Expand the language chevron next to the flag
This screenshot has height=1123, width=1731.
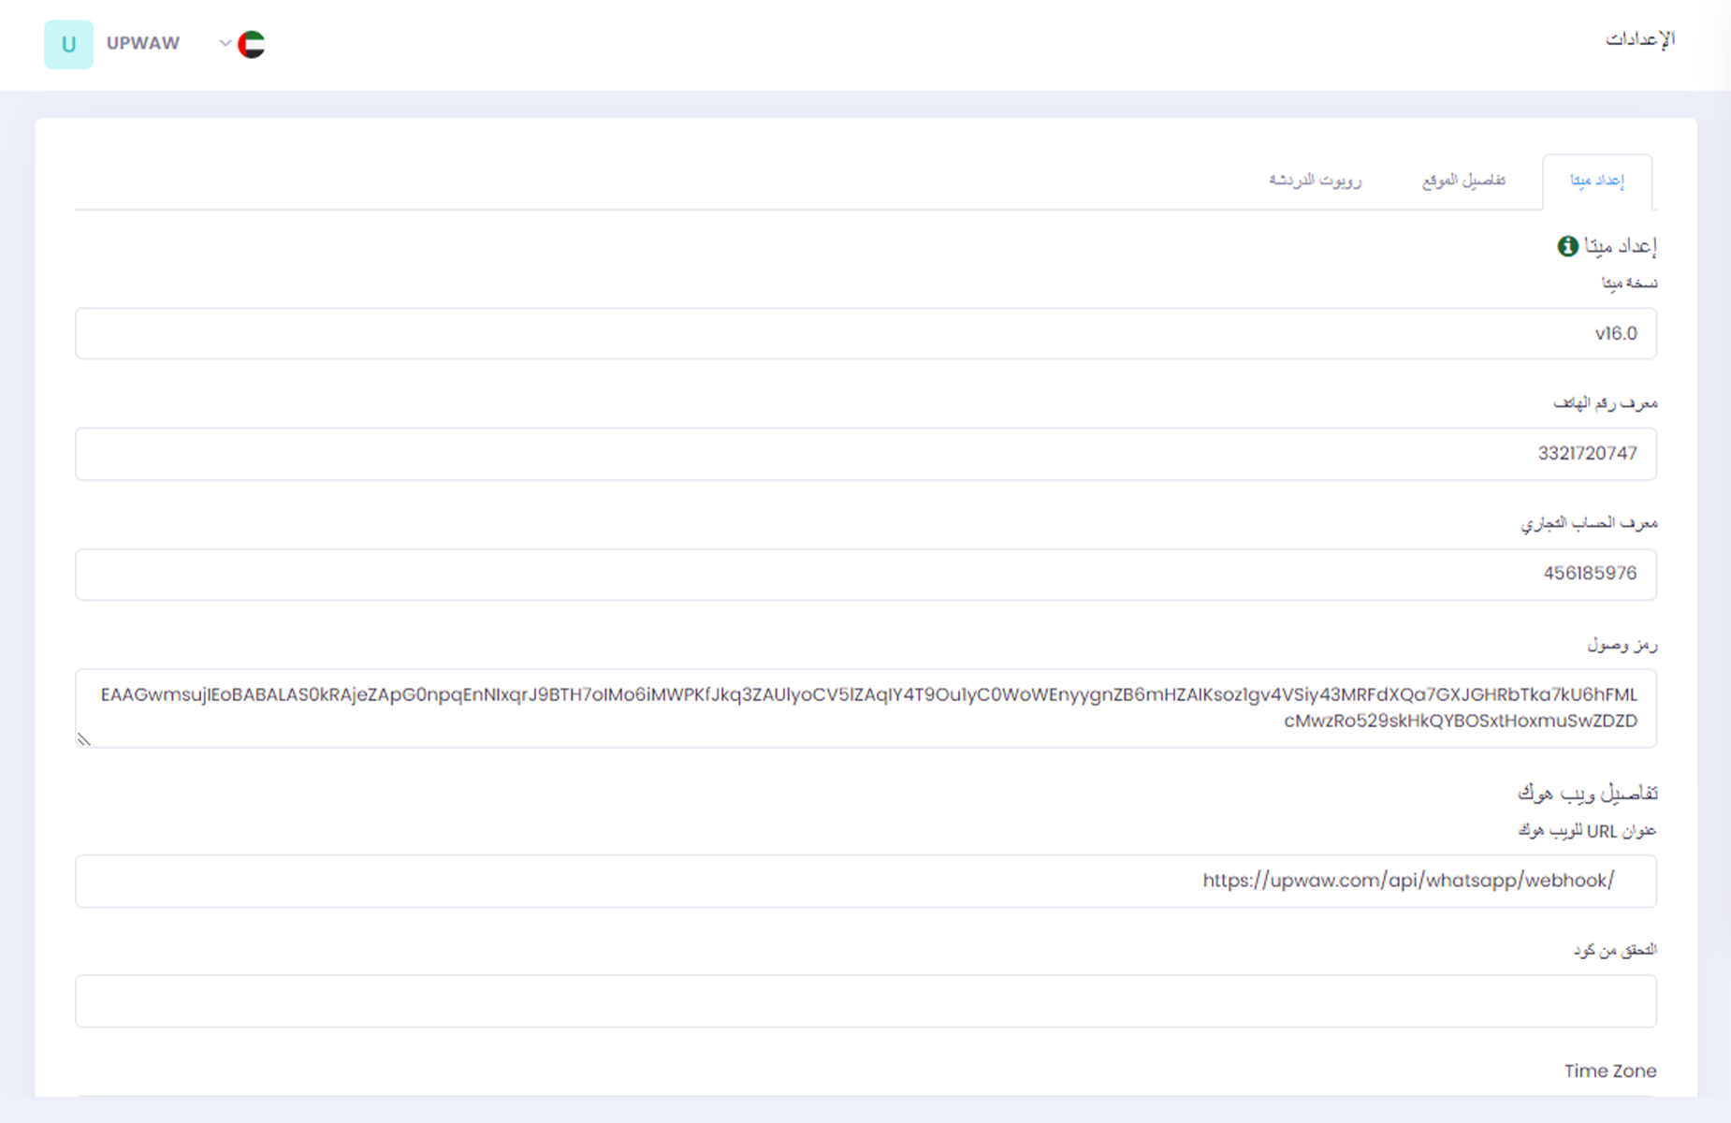tap(225, 43)
